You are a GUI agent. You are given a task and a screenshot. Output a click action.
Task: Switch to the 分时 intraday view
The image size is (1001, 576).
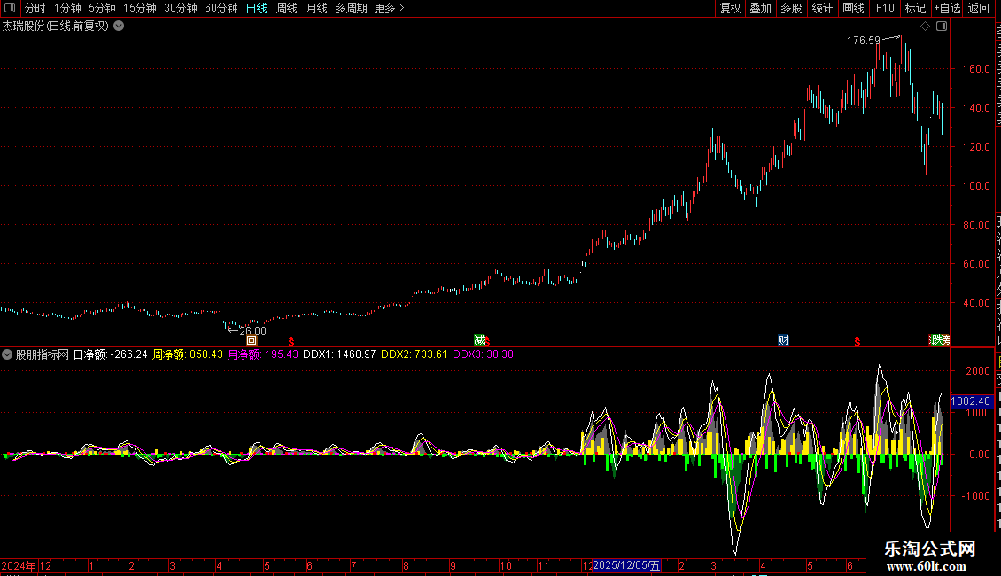pyautogui.click(x=35, y=8)
